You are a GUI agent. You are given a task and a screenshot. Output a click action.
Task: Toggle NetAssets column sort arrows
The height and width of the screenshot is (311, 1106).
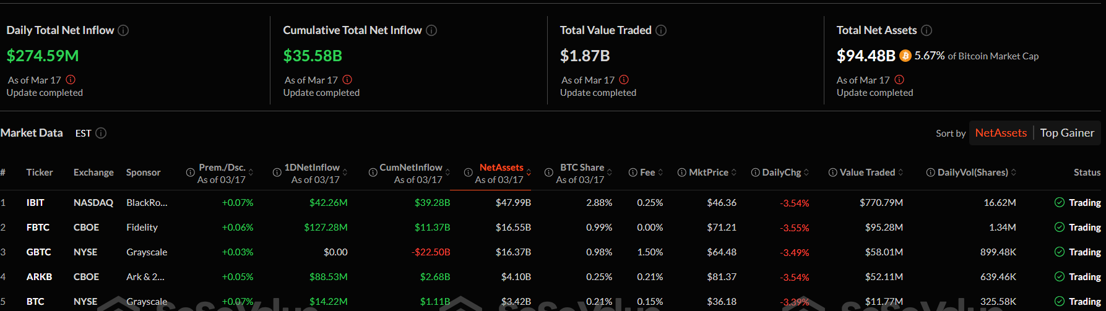(x=529, y=173)
